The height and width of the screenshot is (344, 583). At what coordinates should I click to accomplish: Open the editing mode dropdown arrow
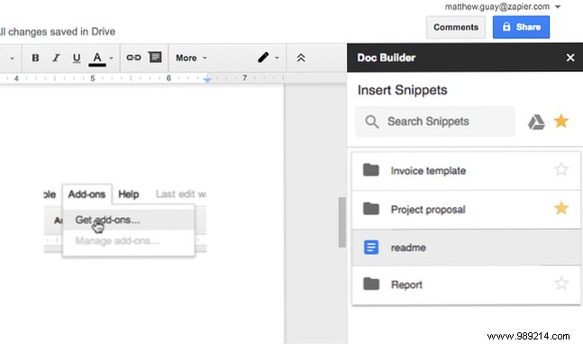pos(277,58)
